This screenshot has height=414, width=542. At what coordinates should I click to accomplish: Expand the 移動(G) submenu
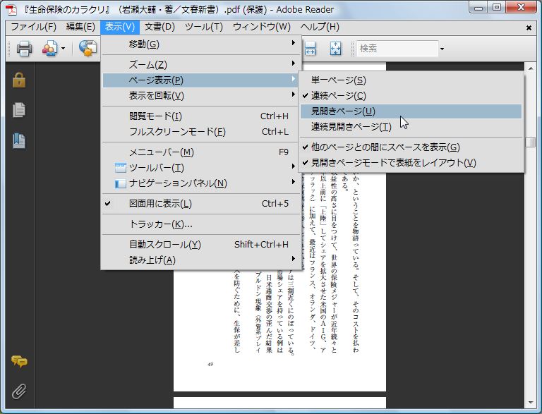click(x=202, y=44)
